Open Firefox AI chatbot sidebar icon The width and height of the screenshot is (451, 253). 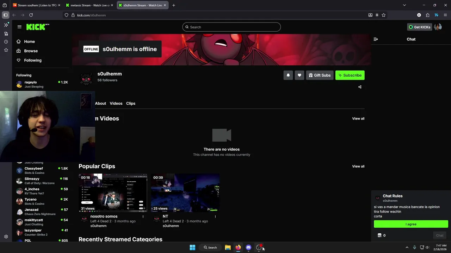pyautogui.click(x=6, y=25)
